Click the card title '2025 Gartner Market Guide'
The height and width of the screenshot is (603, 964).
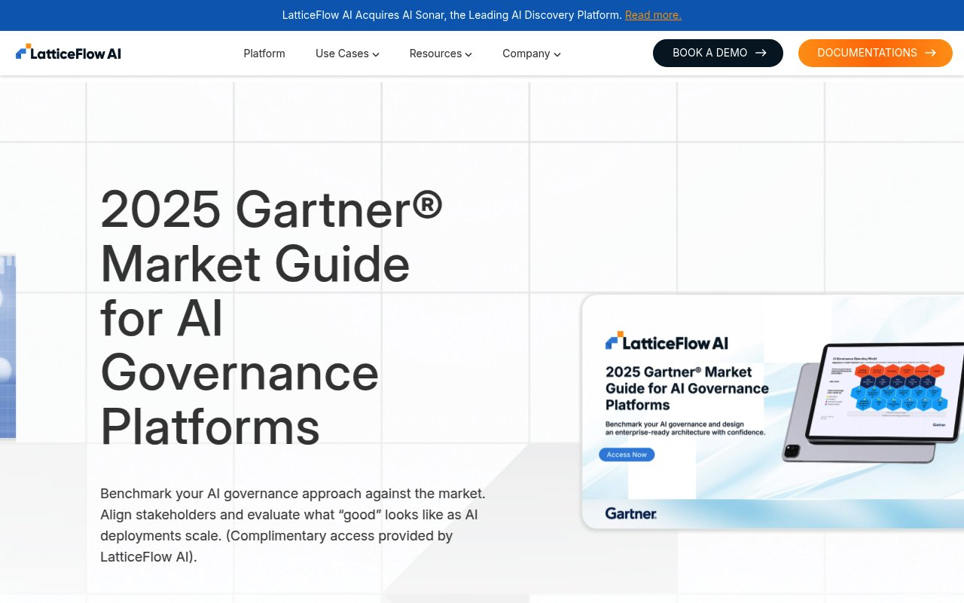click(687, 388)
